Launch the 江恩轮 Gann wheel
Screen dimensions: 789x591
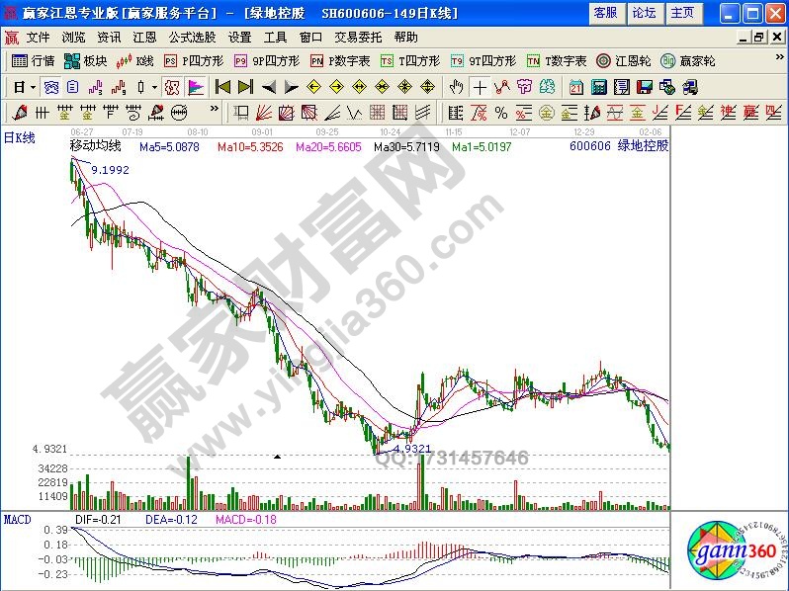[624, 60]
